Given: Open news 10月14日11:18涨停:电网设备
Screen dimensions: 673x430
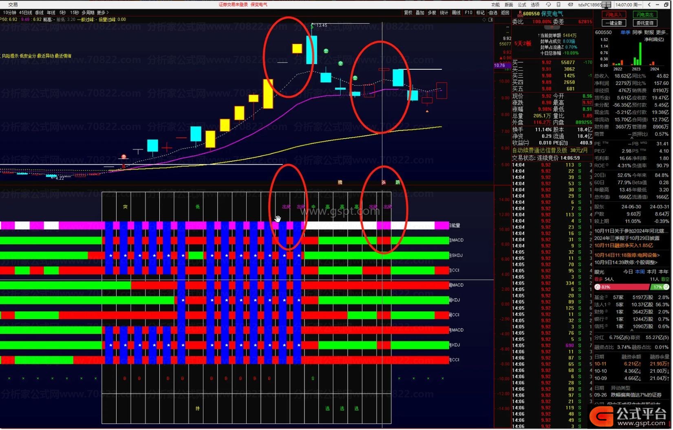Looking at the screenshot, I should (x=627, y=255).
